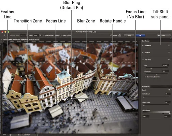Click the zoom percentage field in status bar
172x136 pixels.
tap(4, 135)
